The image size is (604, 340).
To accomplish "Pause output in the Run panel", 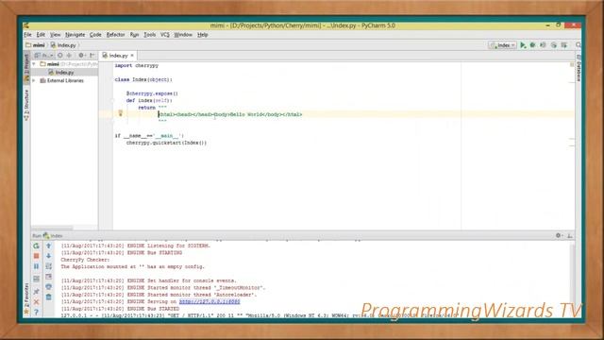I will click(36, 266).
